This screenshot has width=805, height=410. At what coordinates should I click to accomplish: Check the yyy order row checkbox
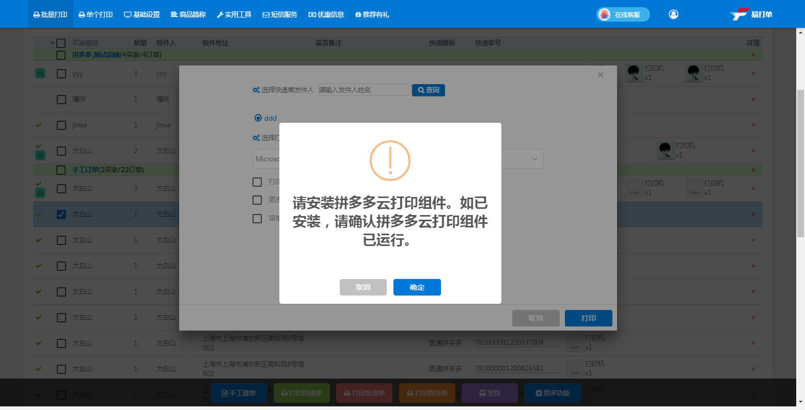61,74
